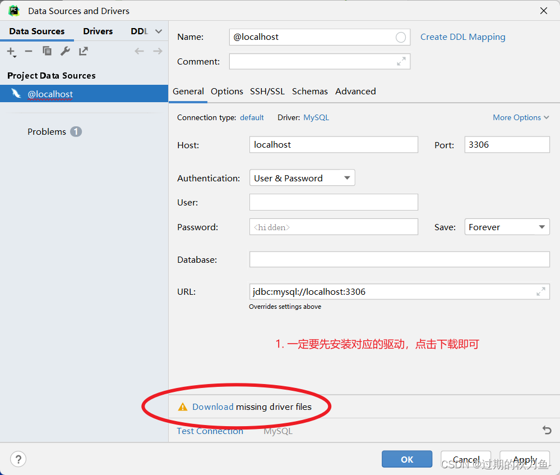Viewport: 560px width, 475px height.
Task: Remove the selected data source with minus icon
Action: pyautogui.click(x=29, y=52)
